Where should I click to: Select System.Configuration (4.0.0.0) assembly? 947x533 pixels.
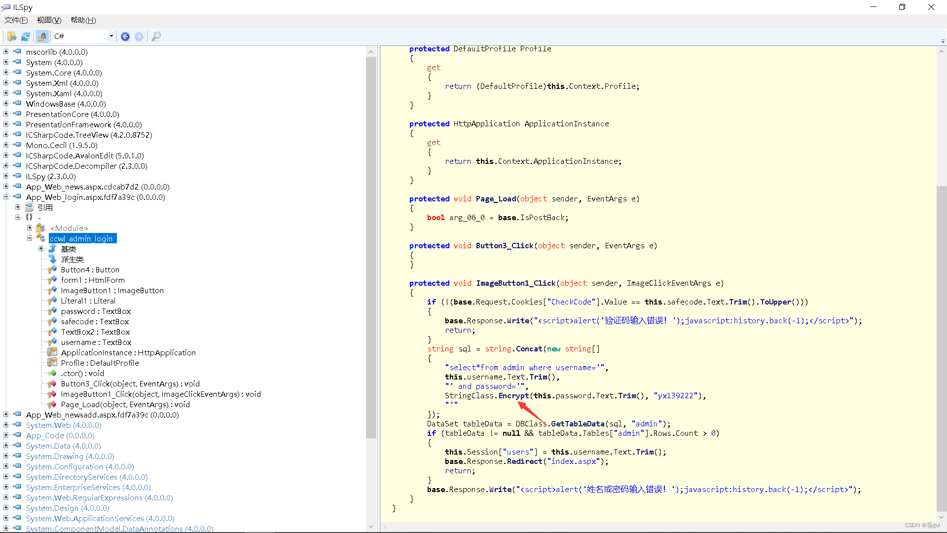[x=80, y=466]
